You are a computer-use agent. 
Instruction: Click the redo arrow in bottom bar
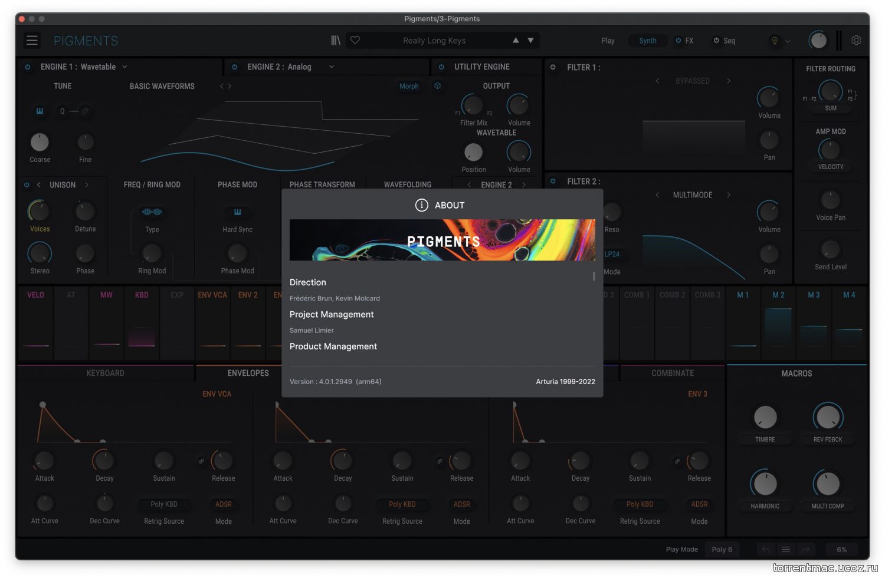805,550
